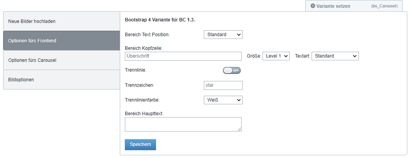Click the textarea resize grip icon
The width and height of the screenshot is (410, 158).
pos(239,129)
